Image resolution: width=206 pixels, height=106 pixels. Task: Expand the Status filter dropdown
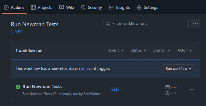pos(138,50)
